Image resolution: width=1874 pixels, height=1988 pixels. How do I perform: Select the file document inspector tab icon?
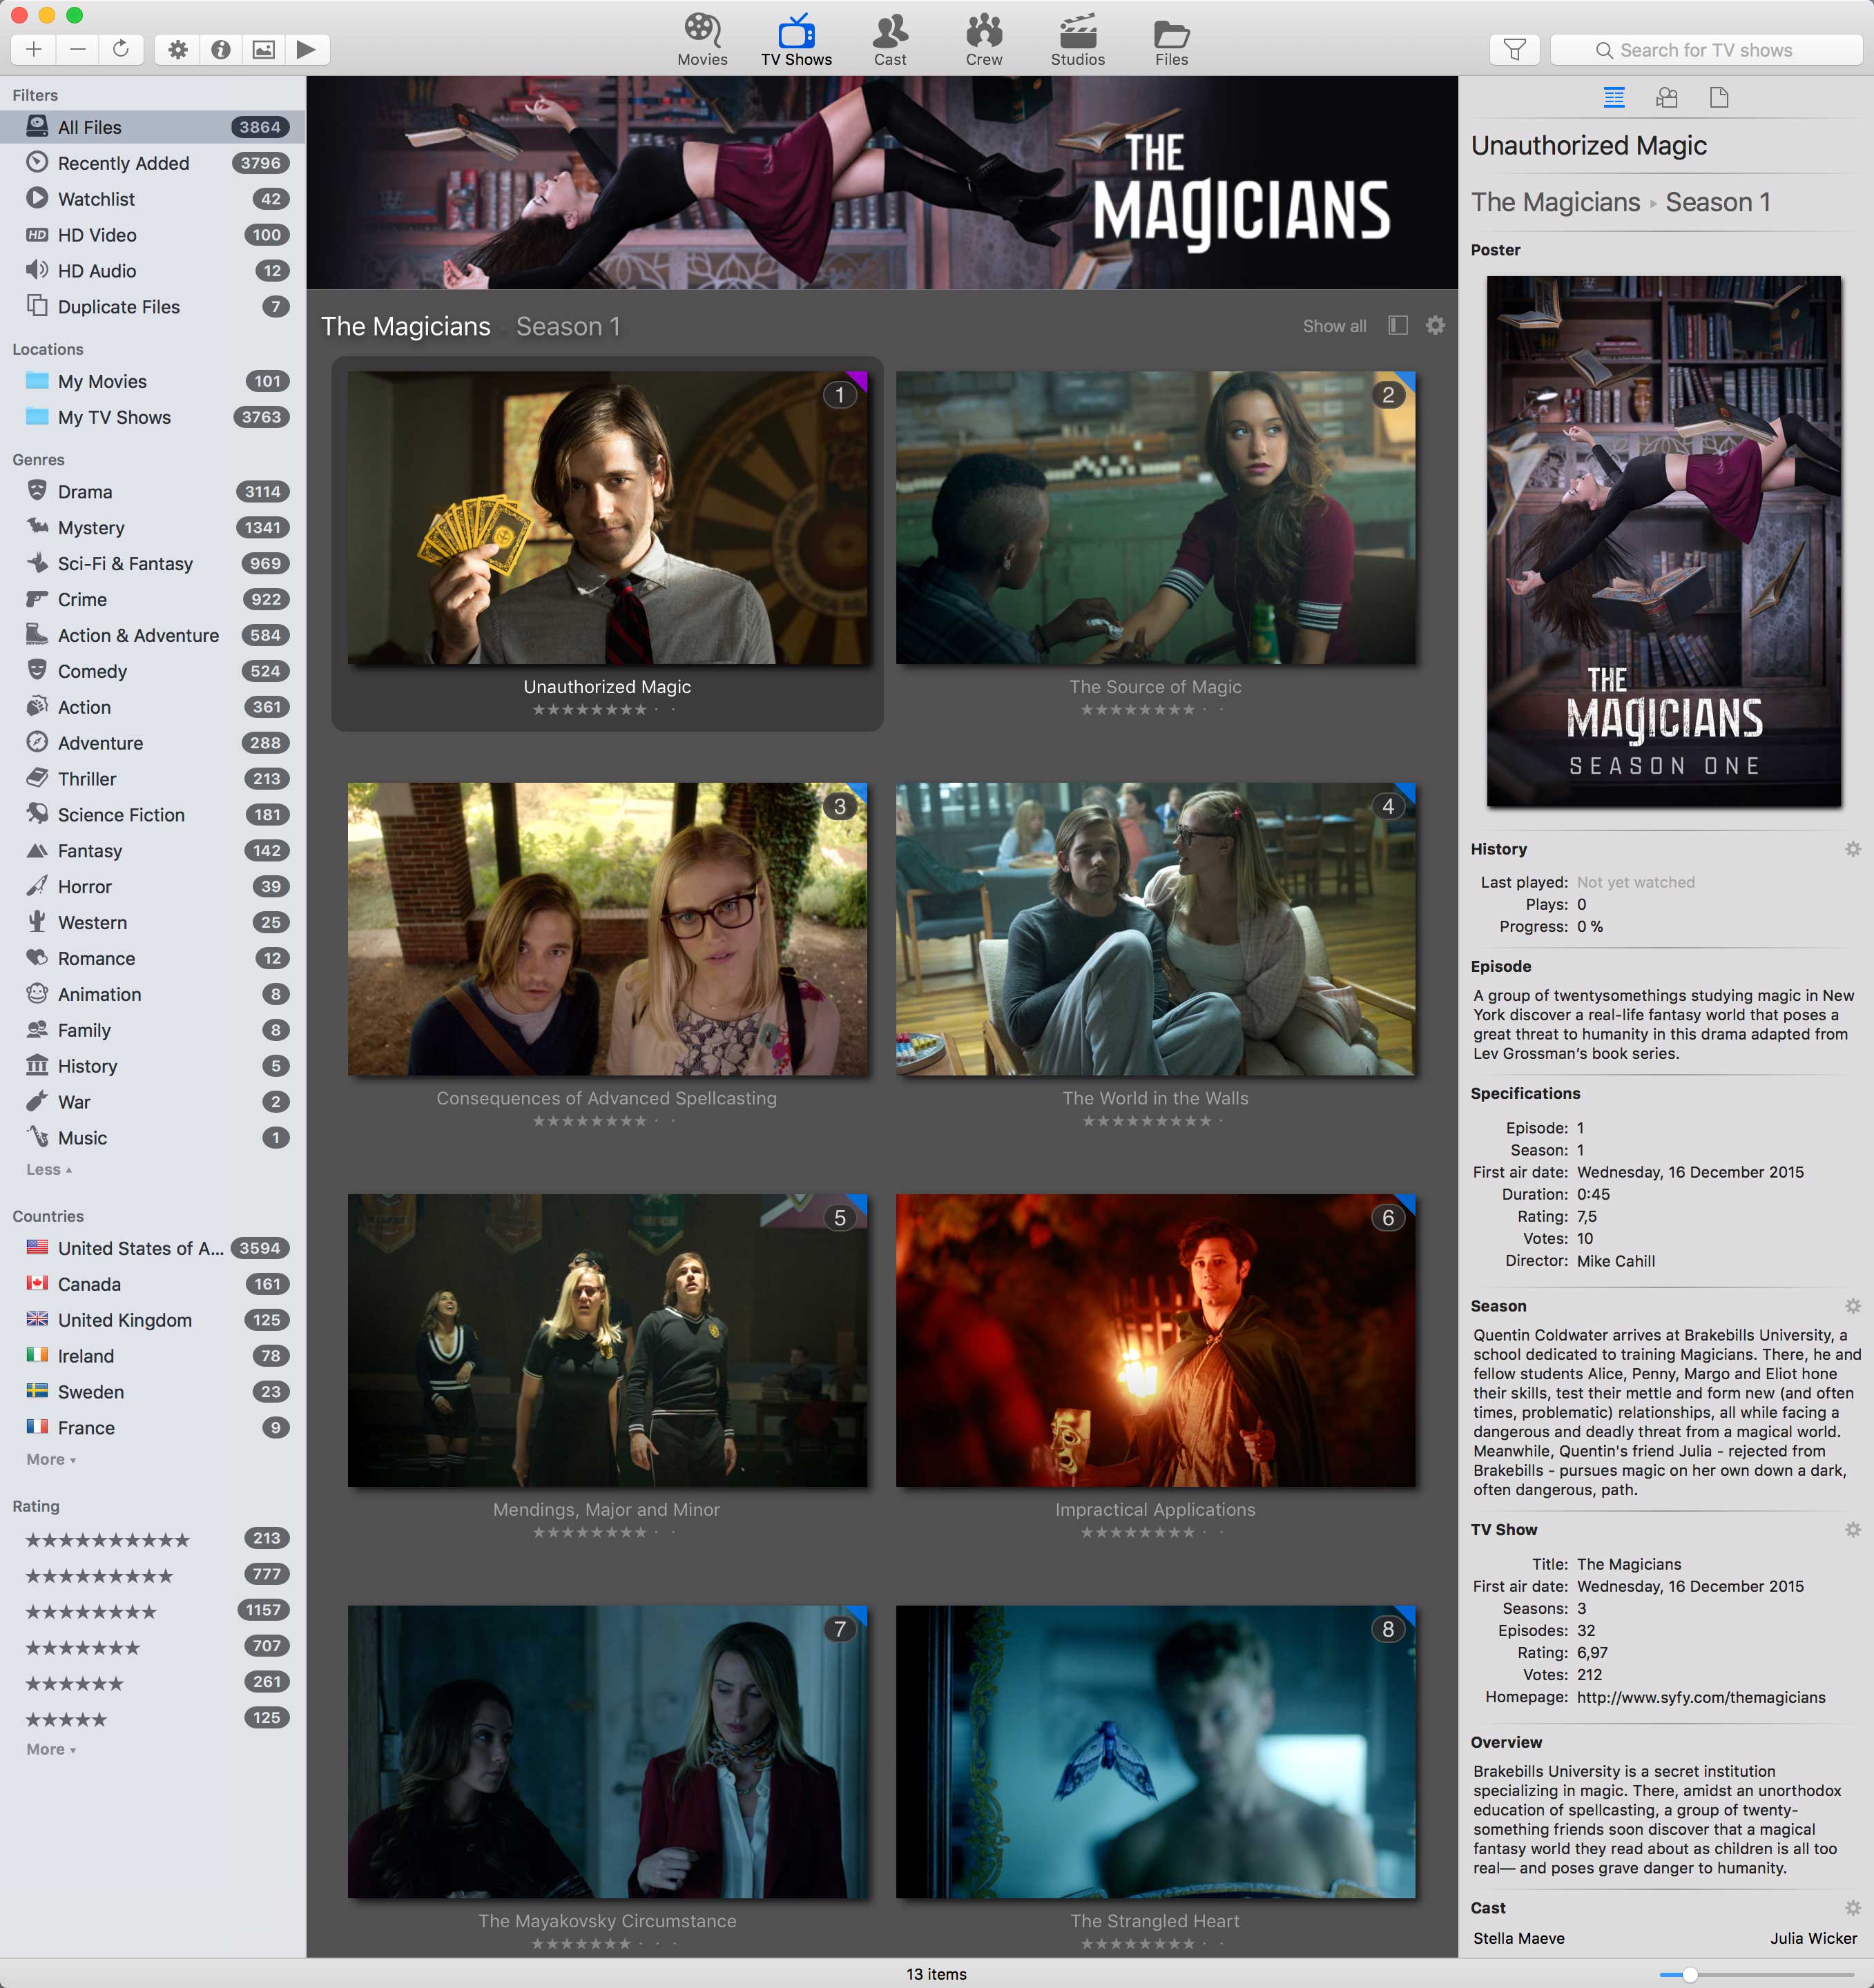[1719, 97]
